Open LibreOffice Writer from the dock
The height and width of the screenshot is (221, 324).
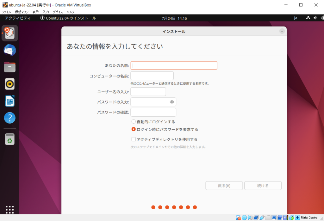coord(10,101)
